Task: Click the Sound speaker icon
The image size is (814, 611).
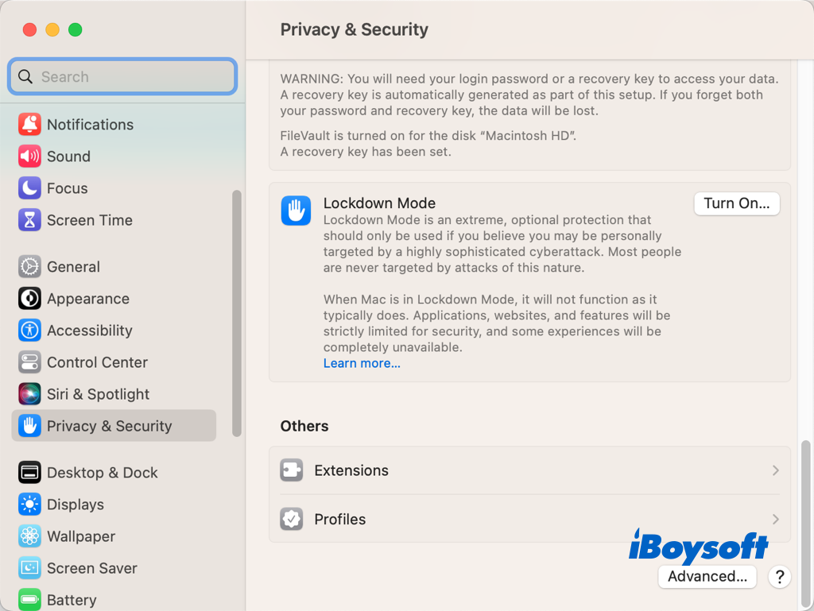Action: click(29, 156)
